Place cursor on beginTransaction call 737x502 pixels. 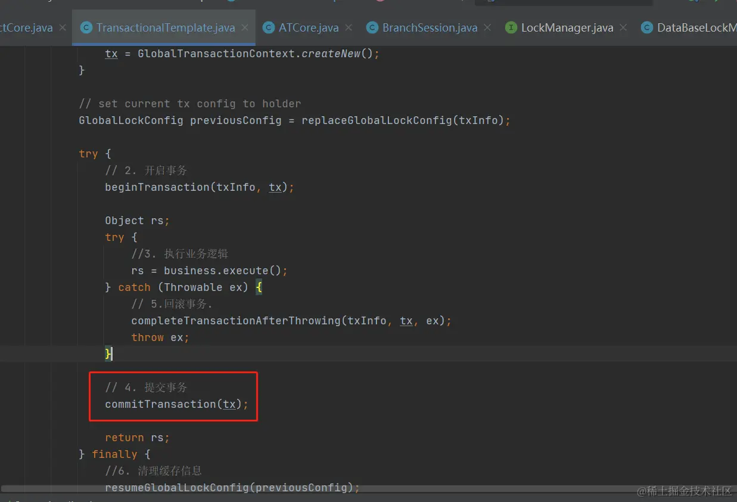click(x=157, y=187)
